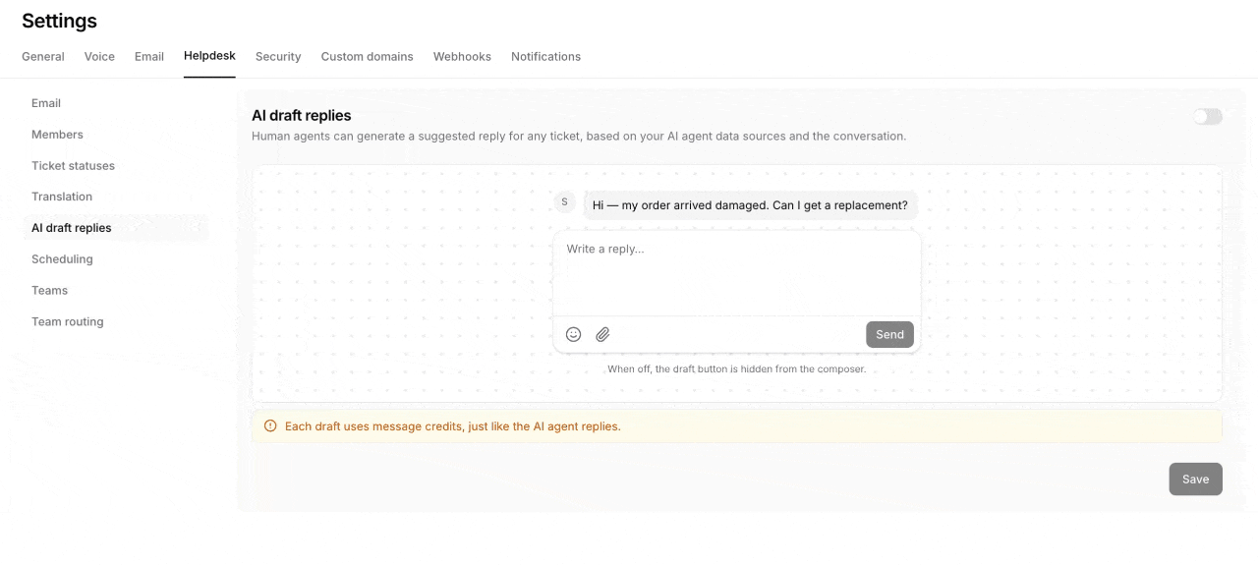Select Ticket statuses in sidebar
The width and height of the screenshot is (1258, 565).
pyautogui.click(x=116, y=166)
